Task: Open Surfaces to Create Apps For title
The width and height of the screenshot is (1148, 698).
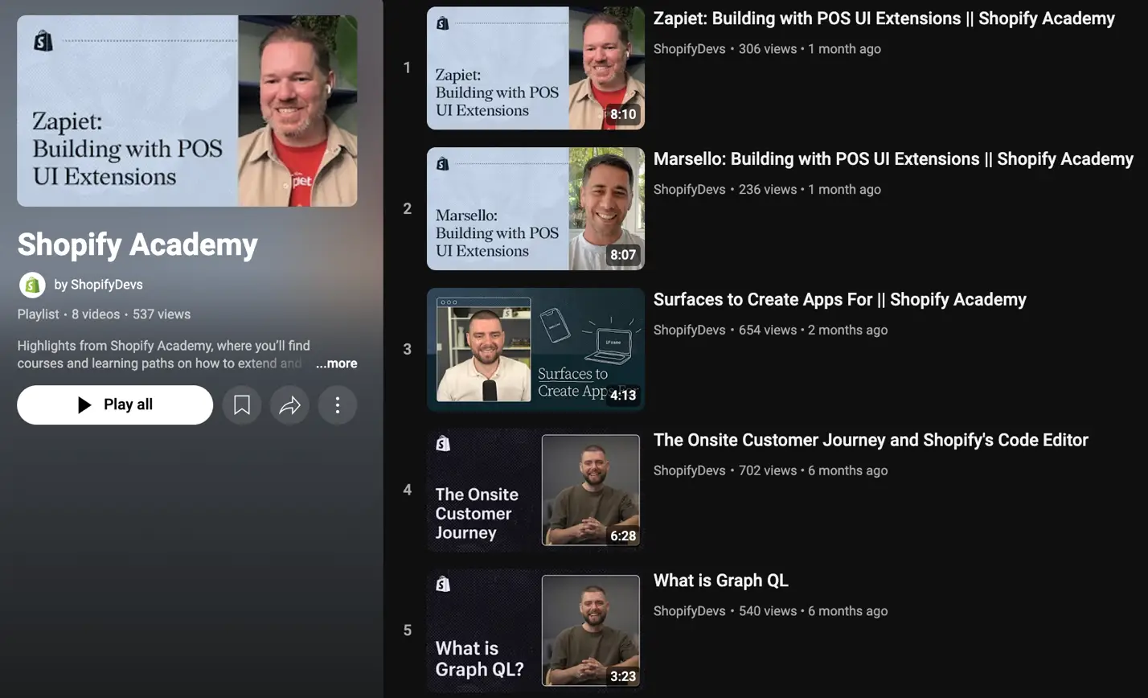Action: click(x=840, y=300)
